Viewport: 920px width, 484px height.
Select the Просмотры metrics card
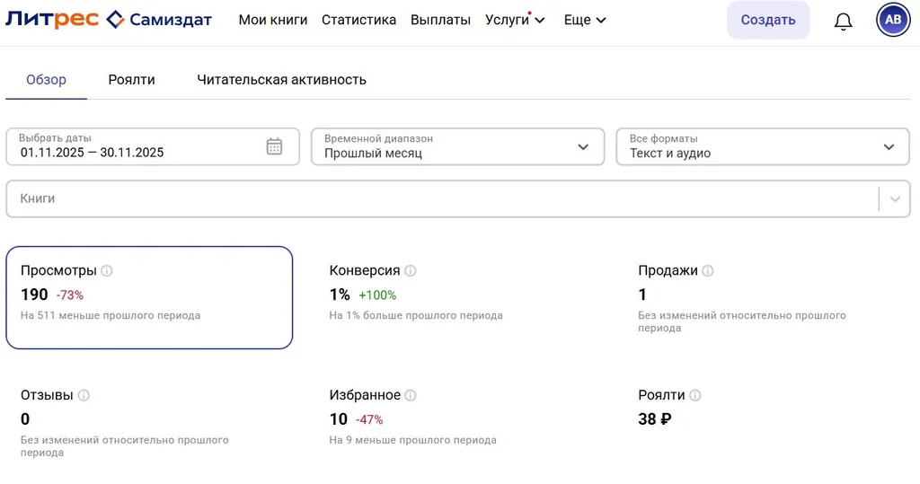pos(149,297)
